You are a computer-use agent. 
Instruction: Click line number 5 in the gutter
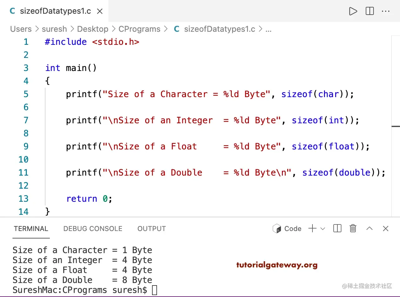coord(26,94)
